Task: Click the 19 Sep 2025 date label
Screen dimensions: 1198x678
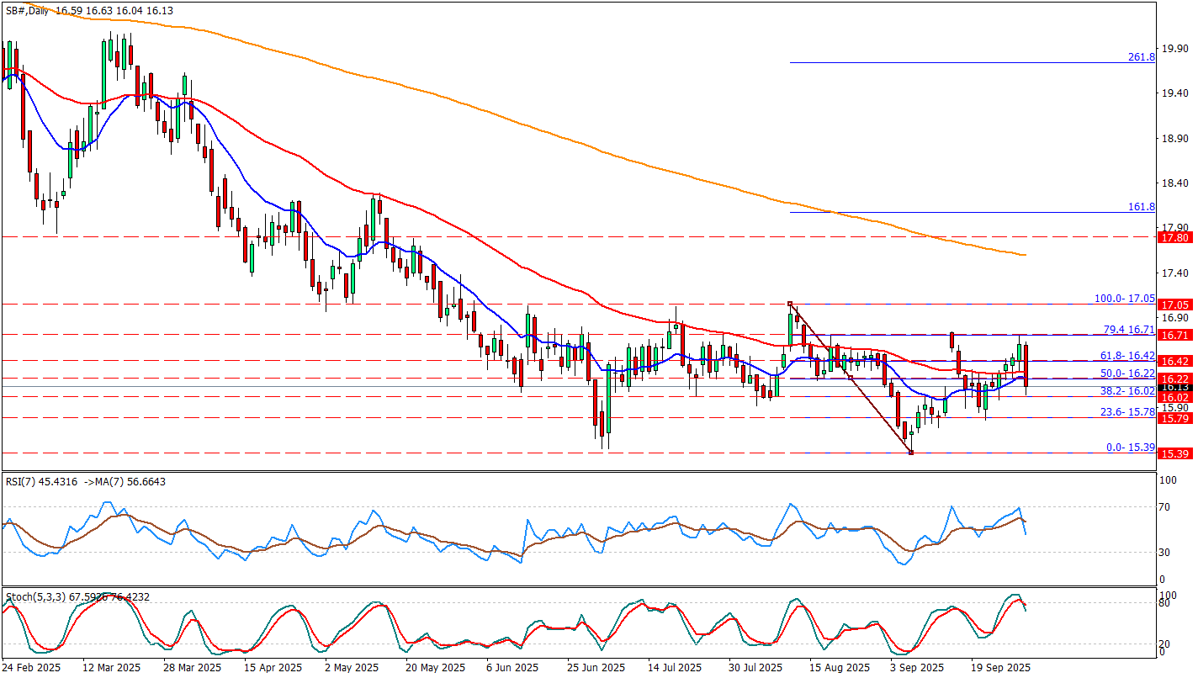Action: tap(999, 667)
